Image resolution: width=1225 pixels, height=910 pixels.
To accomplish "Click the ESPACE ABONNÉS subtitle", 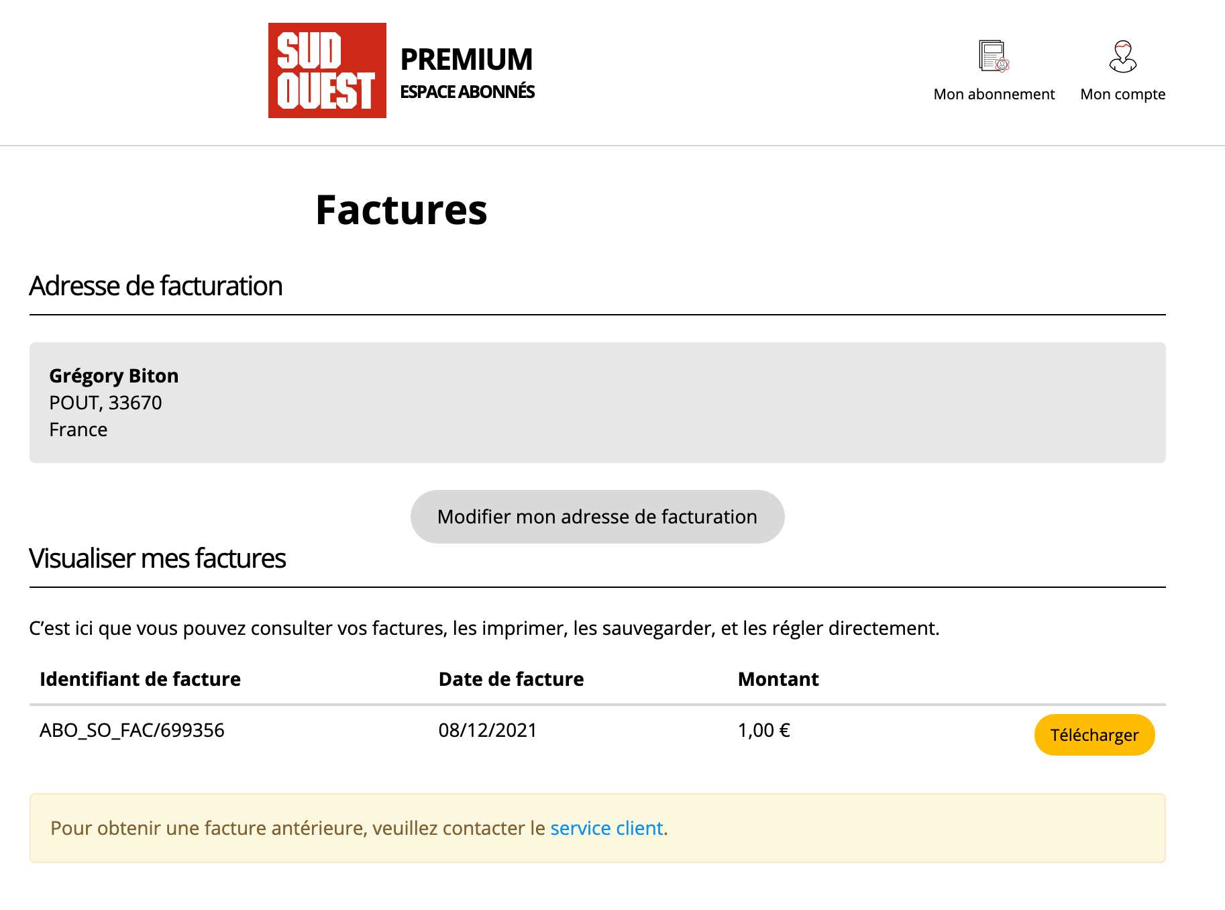I will [467, 92].
